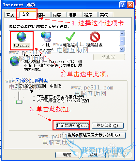Image resolution: width=136 pixels, height=161 pixels.
Task: Select the 本地 Intranet zone icon
Action: click(46, 37)
